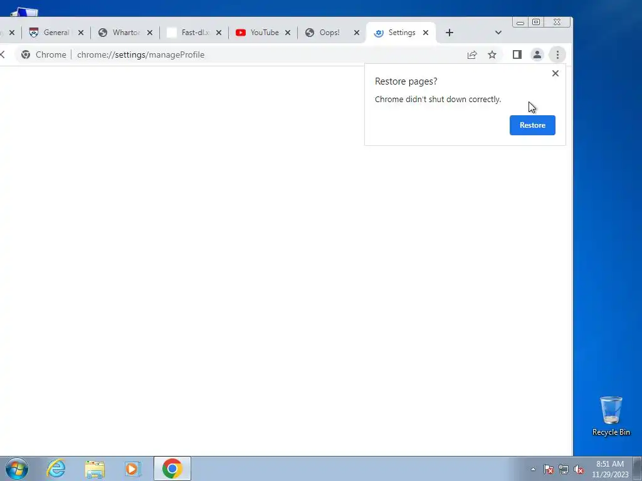The width and height of the screenshot is (642, 481).
Task: Dismiss the Restore pages popup
Action: (555, 73)
